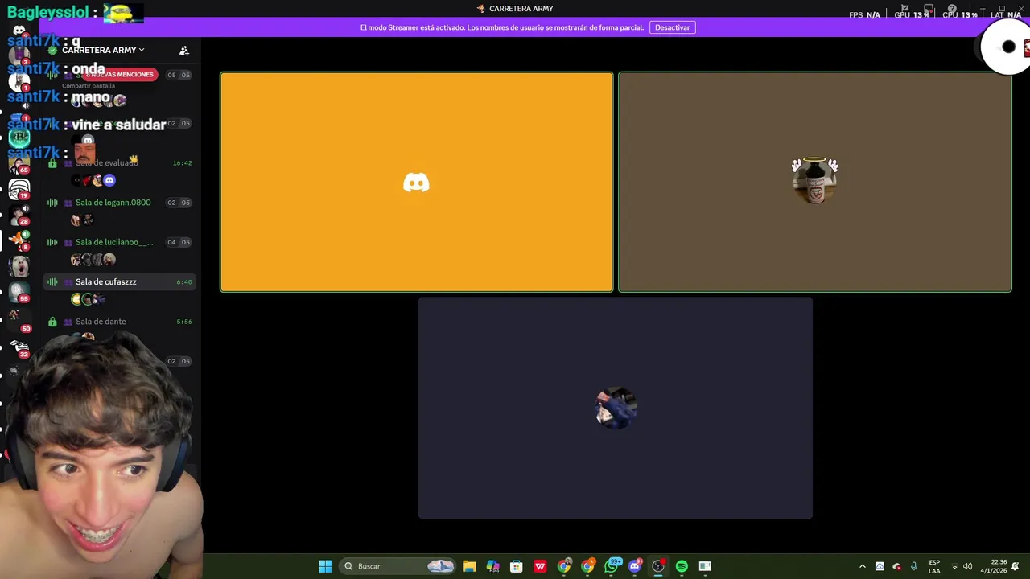The height and width of the screenshot is (579, 1030).
Task: Open File Explorer from the taskbar
Action: click(x=469, y=566)
